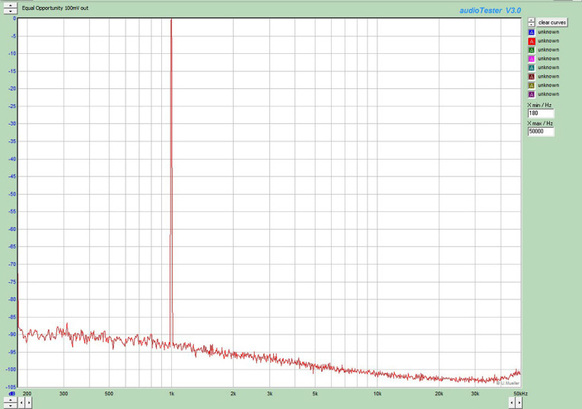Screen dimensions: 582x409
Task: Click right arrow at bottom-right under 50kHz
Action: (x=520, y=402)
